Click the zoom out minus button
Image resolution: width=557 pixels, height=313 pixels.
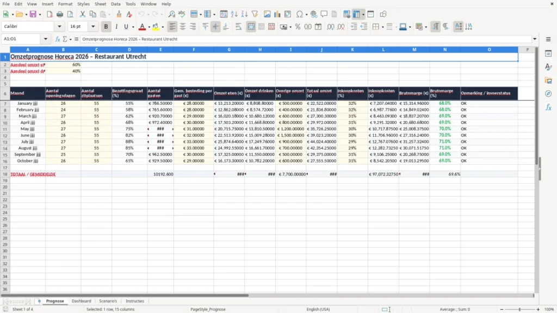pos(502,309)
